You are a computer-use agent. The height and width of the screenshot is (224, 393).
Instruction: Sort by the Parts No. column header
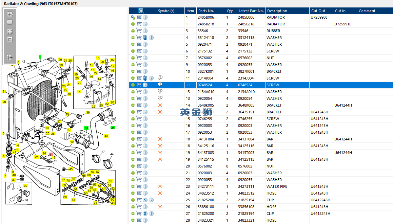(x=210, y=11)
